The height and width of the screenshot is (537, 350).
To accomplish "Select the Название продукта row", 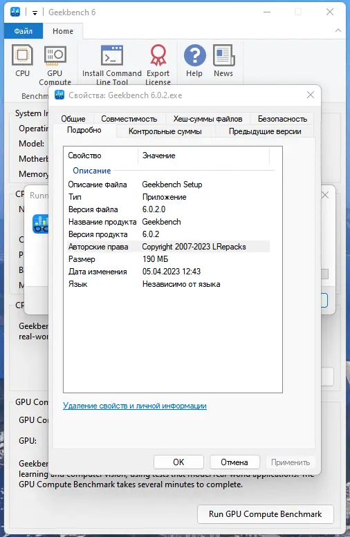I will click(x=168, y=222).
